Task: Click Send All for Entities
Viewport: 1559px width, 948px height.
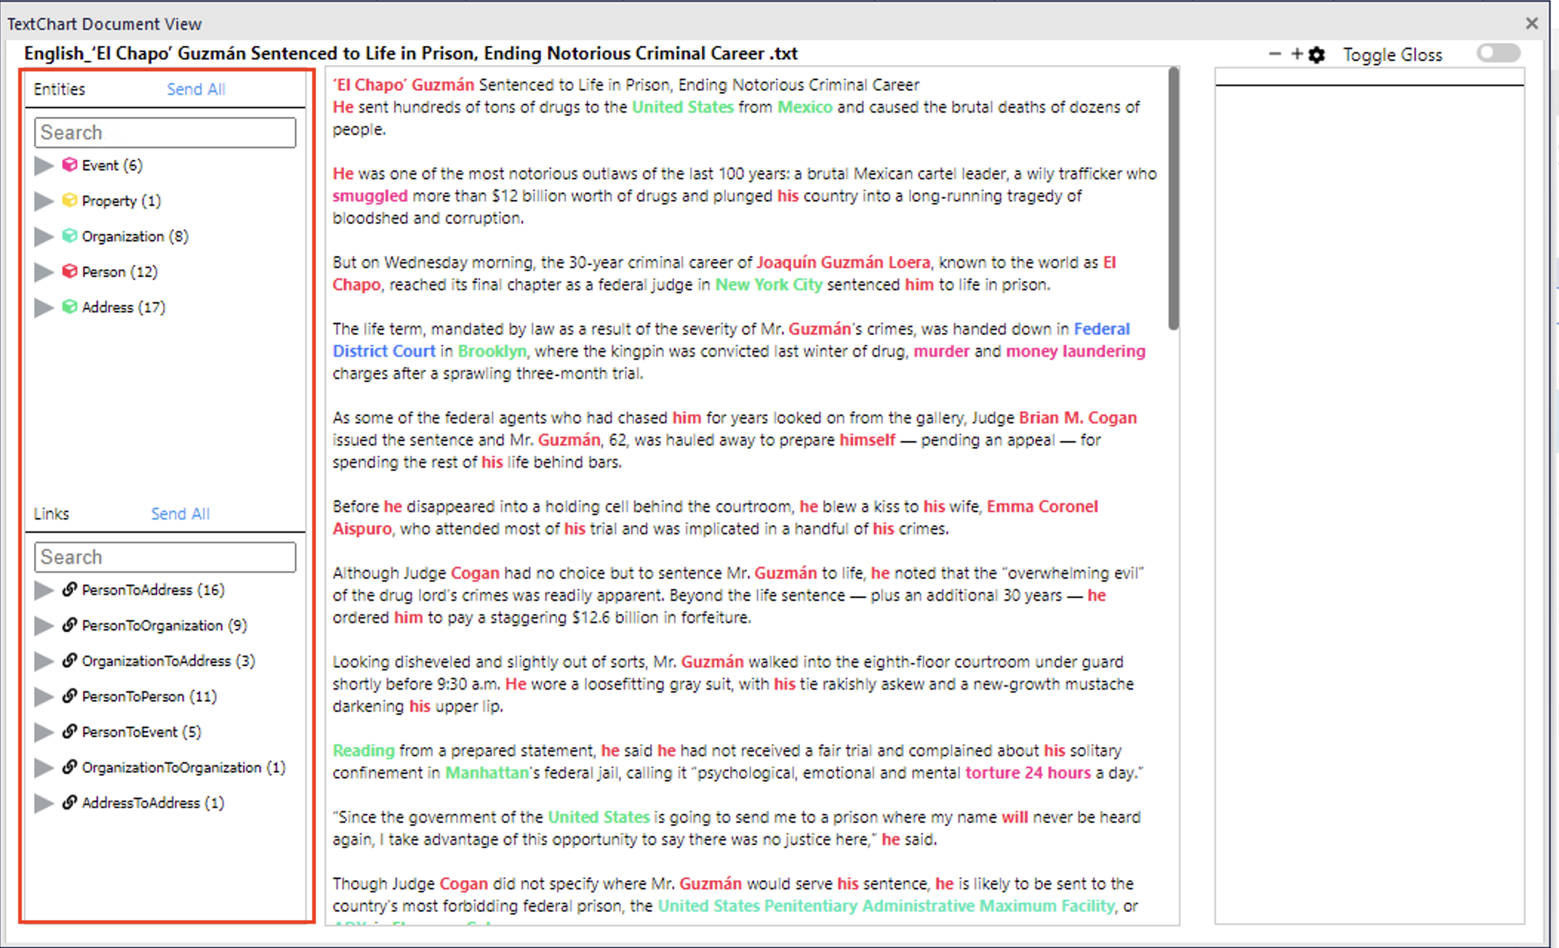Action: (196, 88)
